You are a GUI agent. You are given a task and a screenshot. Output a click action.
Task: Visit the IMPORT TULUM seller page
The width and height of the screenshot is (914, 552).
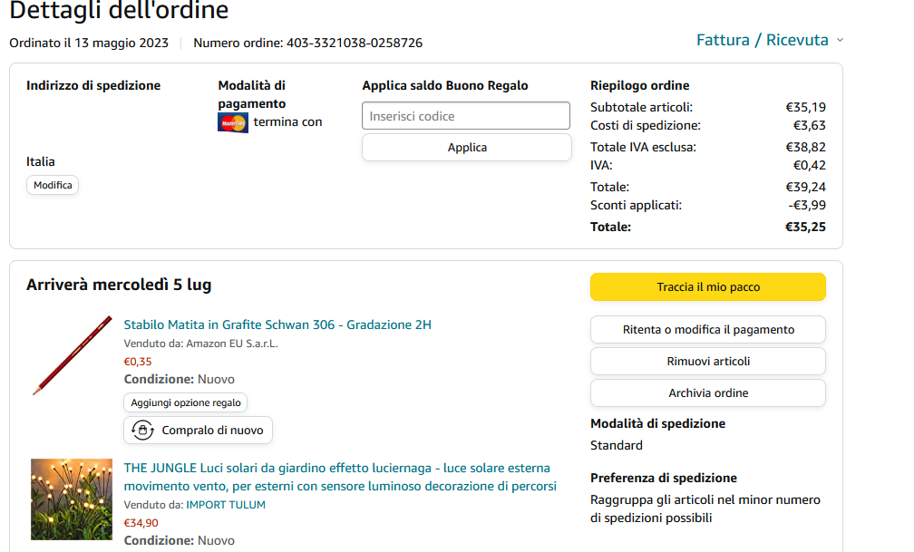coord(226,505)
